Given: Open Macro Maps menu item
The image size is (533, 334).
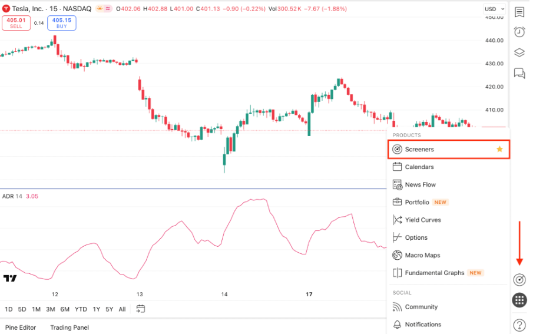Looking at the screenshot, I should pyautogui.click(x=448, y=256).
